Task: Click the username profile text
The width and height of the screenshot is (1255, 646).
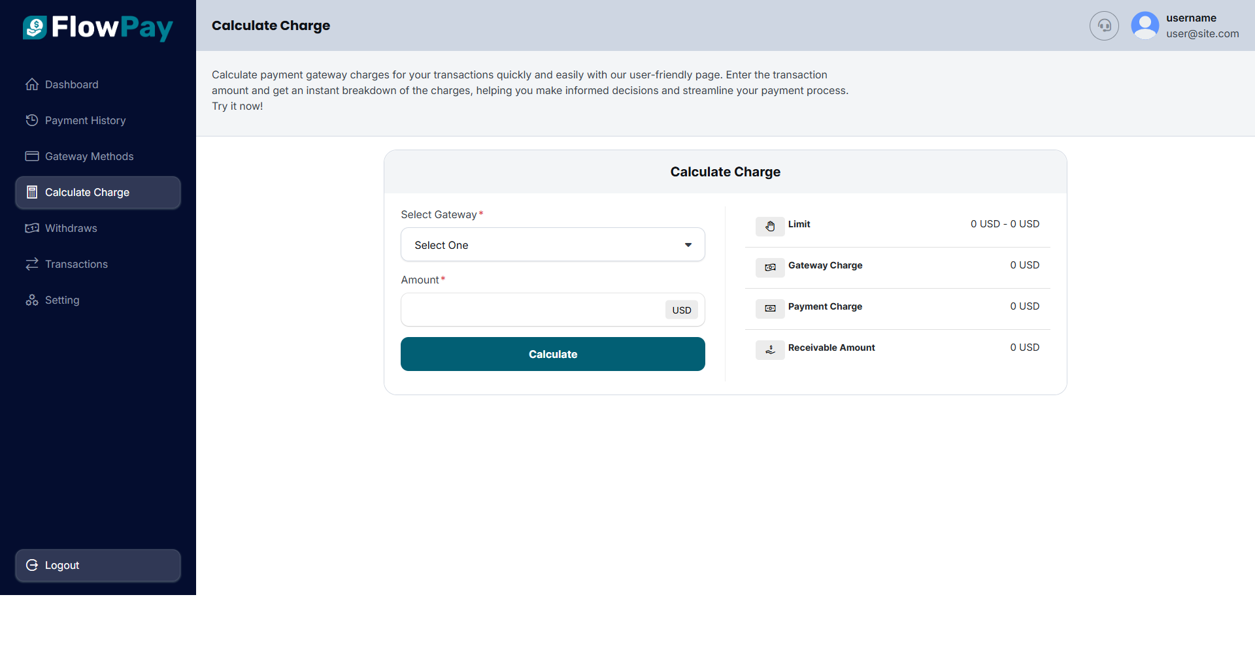Action: tap(1191, 18)
